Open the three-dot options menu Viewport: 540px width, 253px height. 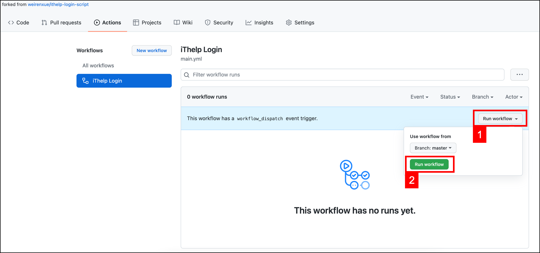coord(519,75)
